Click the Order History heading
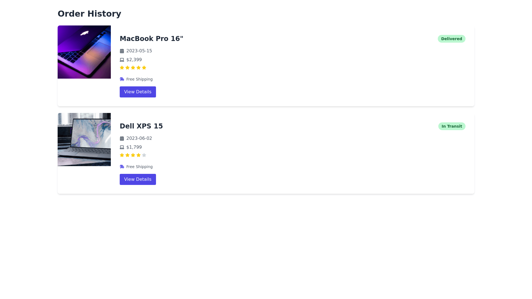The image size is (532, 299). point(89,14)
